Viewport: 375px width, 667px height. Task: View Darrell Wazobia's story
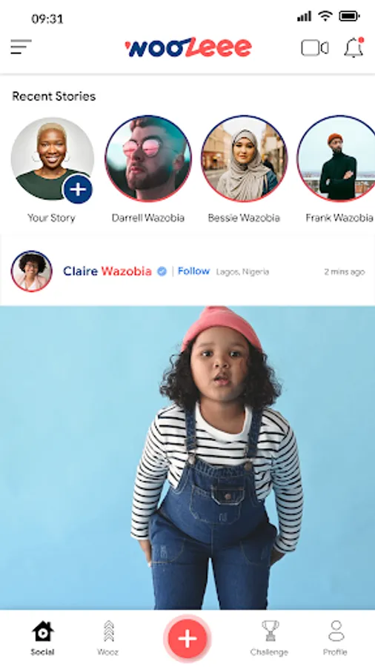(x=148, y=159)
